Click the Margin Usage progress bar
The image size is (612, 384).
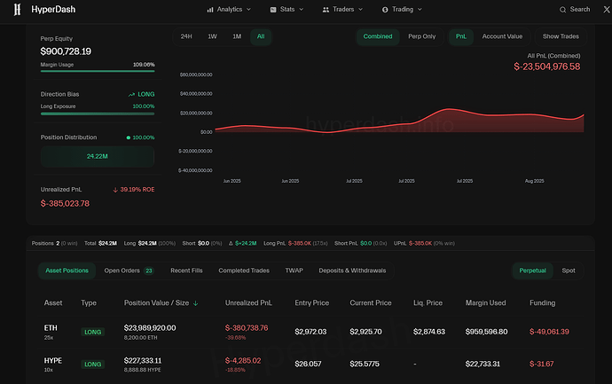tap(98, 71)
